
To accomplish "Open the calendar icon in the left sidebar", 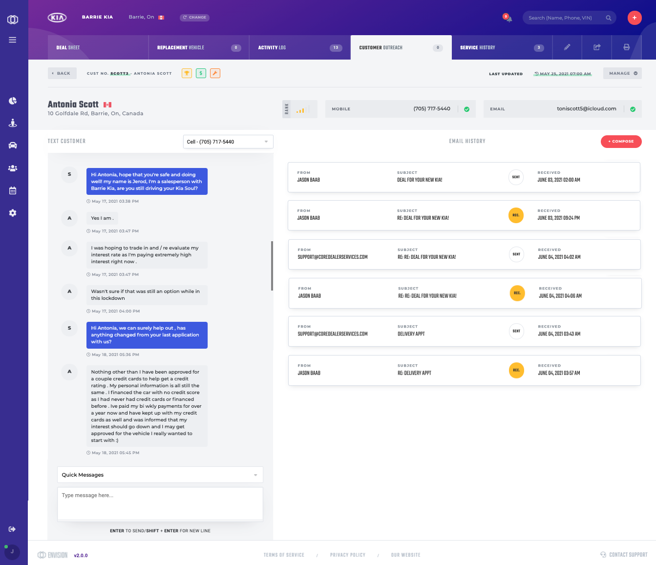I will click(13, 190).
